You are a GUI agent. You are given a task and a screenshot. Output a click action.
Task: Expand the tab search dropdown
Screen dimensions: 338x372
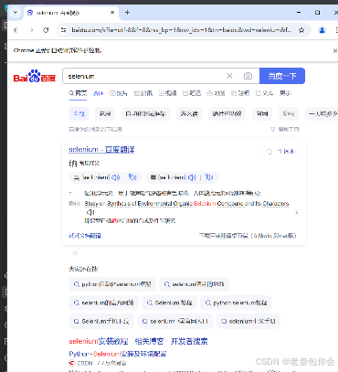click(16, 13)
